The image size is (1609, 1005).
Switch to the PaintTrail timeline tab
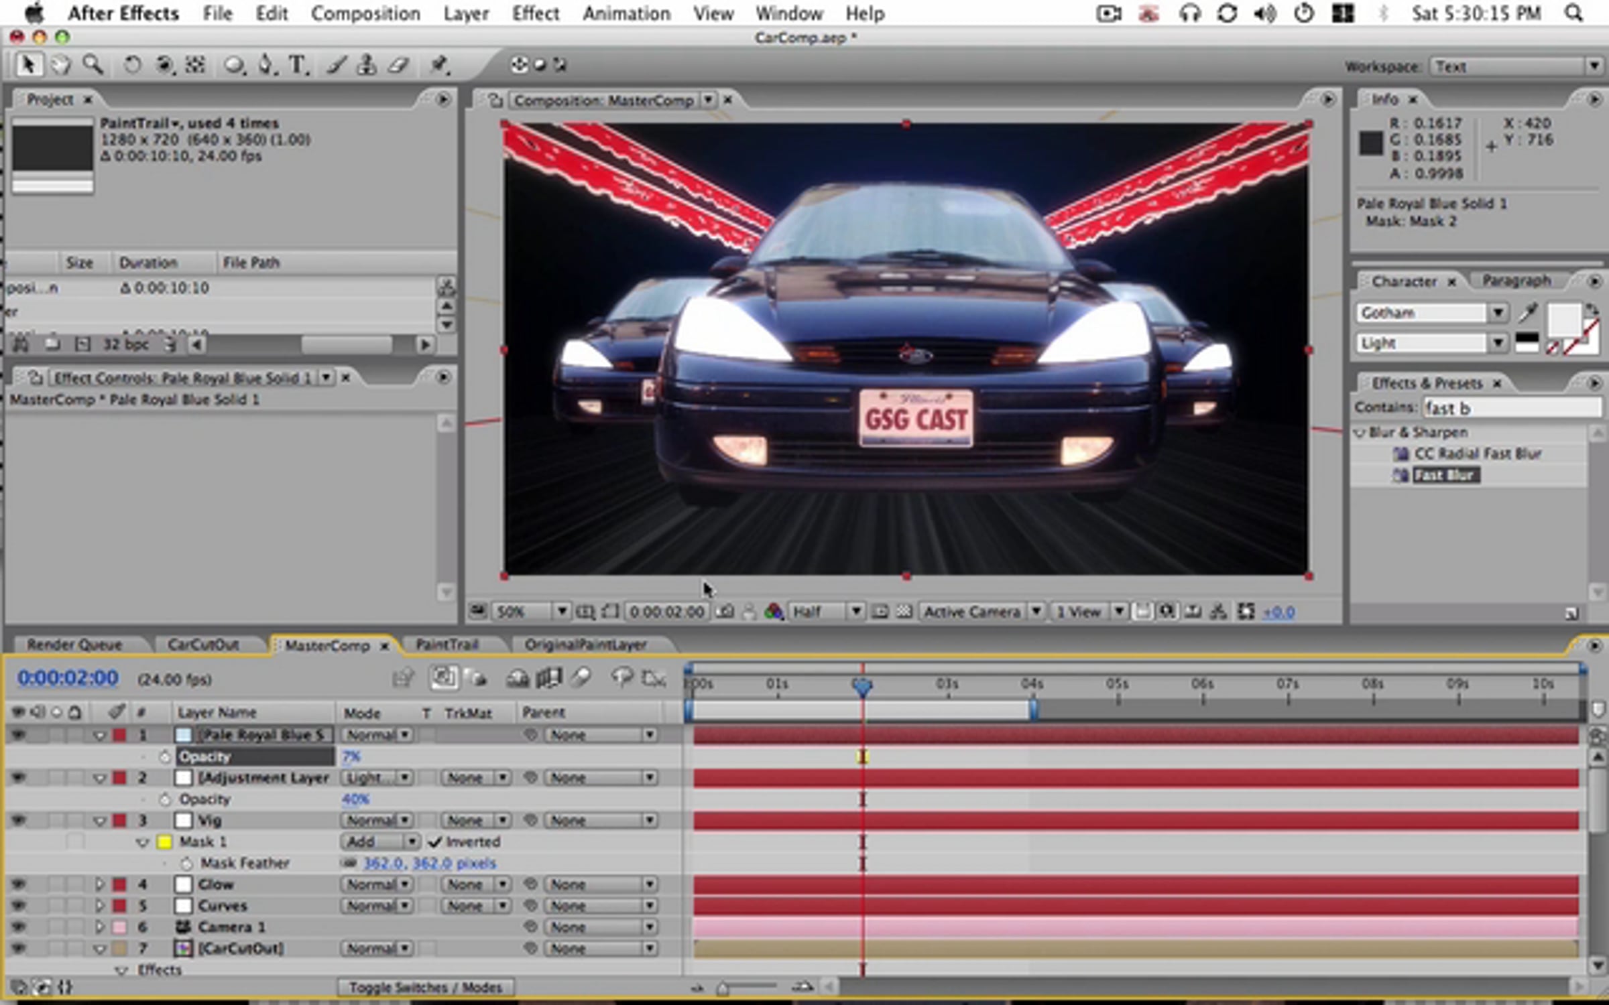click(x=446, y=645)
